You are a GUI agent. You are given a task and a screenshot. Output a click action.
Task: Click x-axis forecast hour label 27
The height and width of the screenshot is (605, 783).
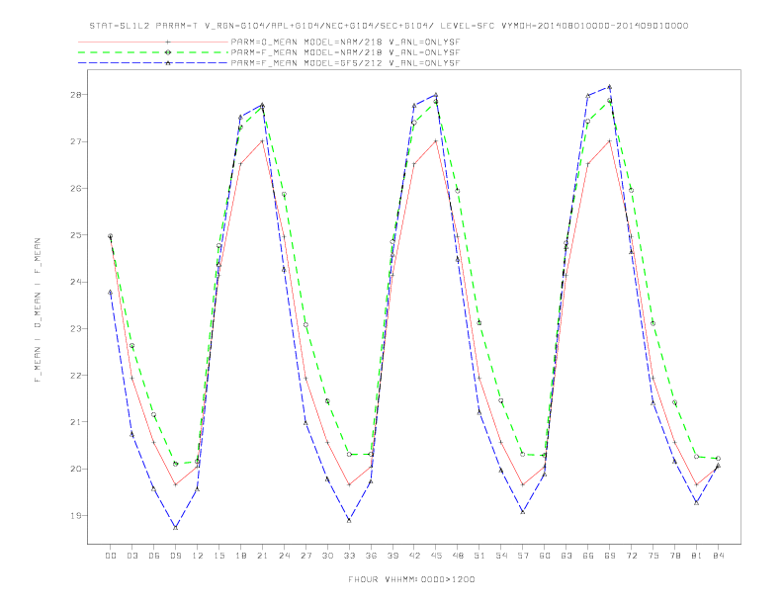point(305,556)
